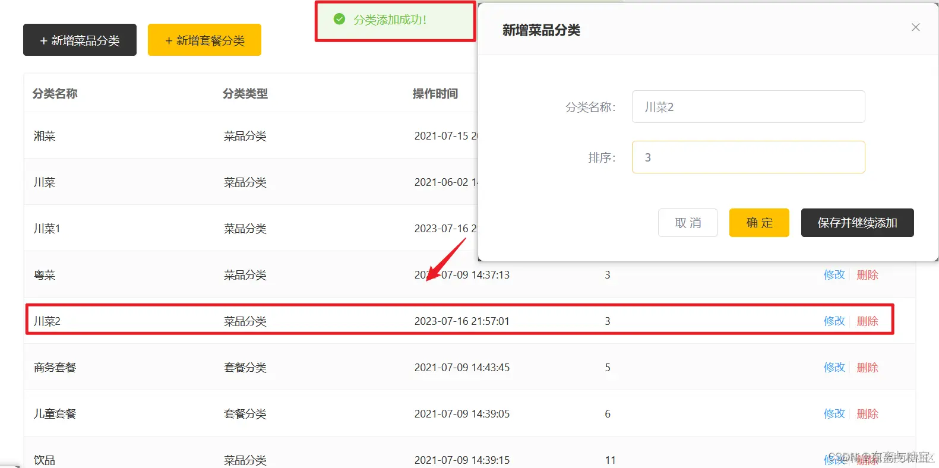Click 修改 for 粤菜 row
The height and width of the screenshot is (468, 939).
tap(834, 275)
